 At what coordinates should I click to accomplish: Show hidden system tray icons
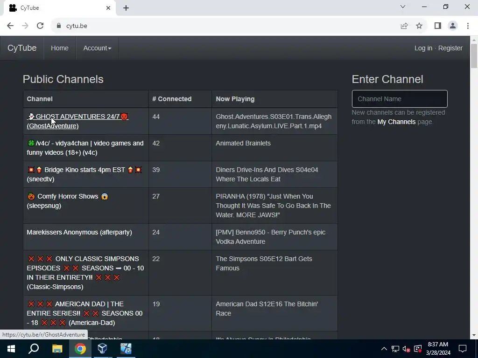tap(384, 349)
